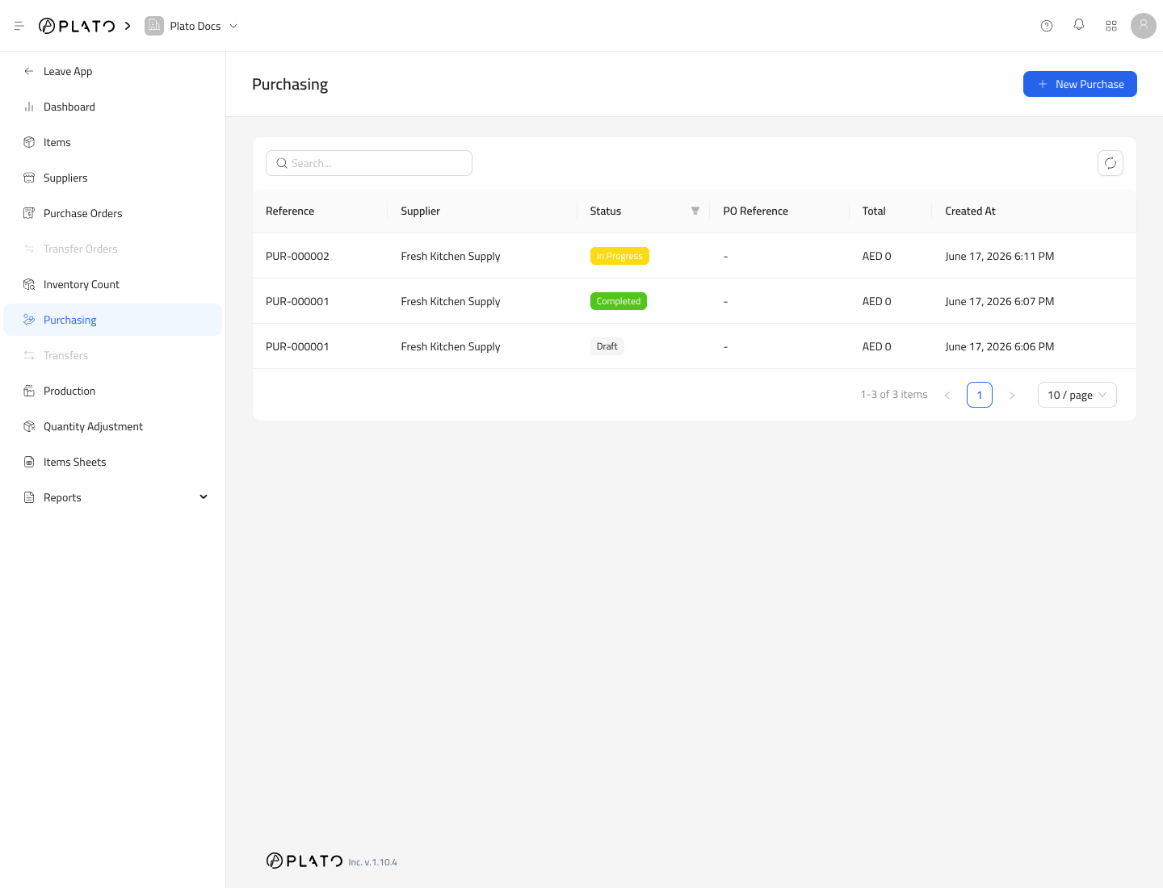Select Purchasing in the sidebar
Screen dimensions: 1163x888
(x=113, y=320)
